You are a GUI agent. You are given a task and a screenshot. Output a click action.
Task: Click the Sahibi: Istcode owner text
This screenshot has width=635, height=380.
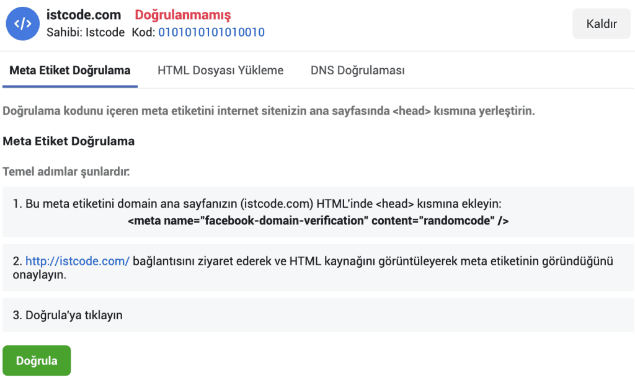86,32
